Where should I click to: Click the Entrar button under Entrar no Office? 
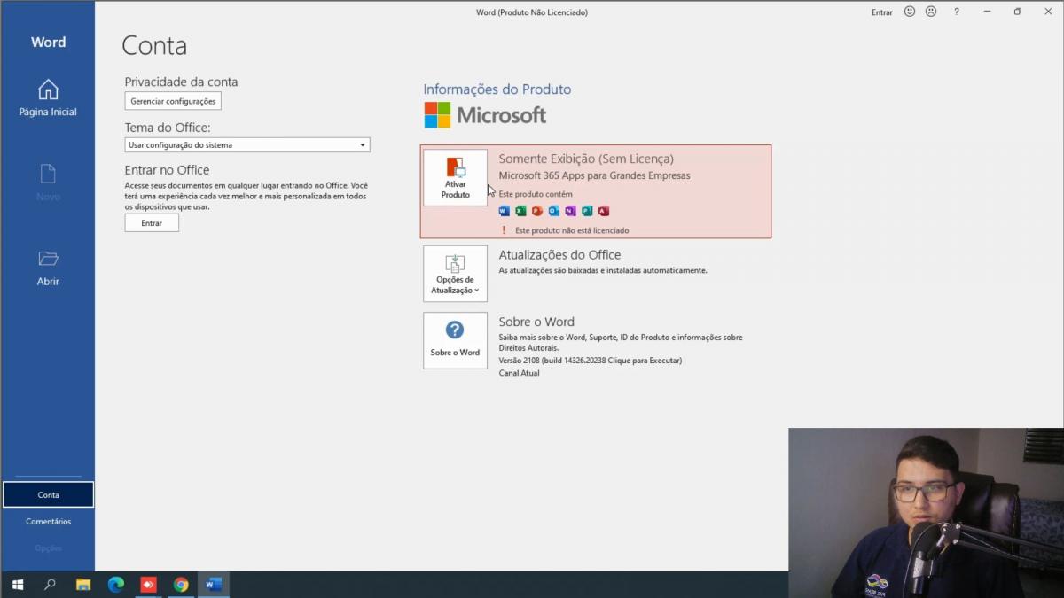click(x=152, y=223)
